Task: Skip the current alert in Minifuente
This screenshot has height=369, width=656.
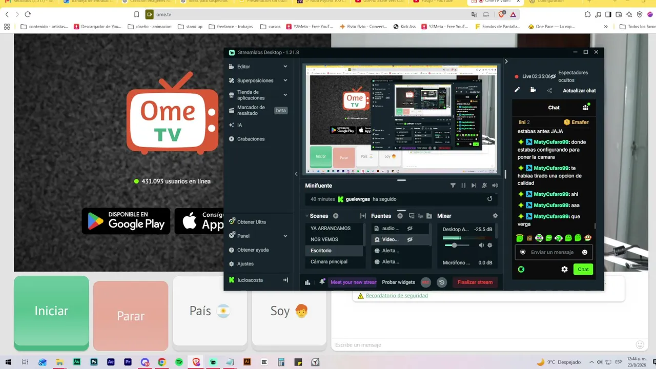Action: (x=474, y=186)
